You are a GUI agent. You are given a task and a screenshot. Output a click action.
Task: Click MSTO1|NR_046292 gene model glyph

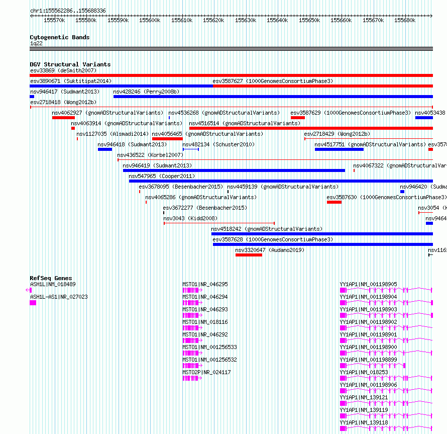point(192,340)
